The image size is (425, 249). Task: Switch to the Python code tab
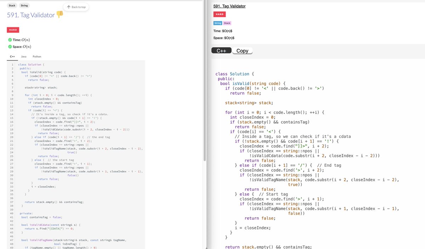[x=37, y=57]
